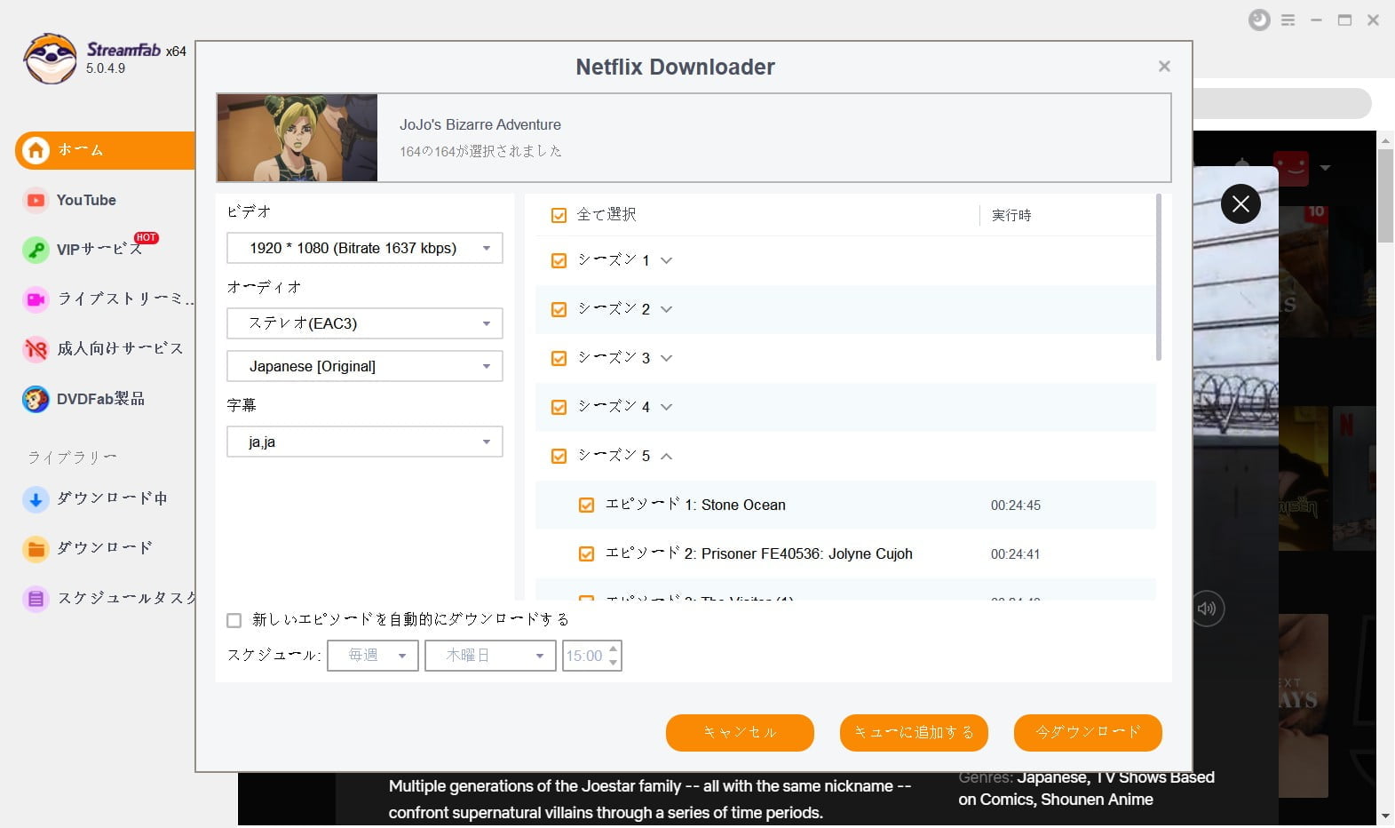The width and height of the screenshot is (1395, 828).
Task: Open 毎週 schedule frequency dropdown
Action: pyautogui.click(x=373, y=656)
